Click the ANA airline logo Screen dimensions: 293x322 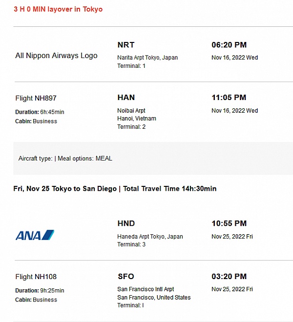pos(35,235)
